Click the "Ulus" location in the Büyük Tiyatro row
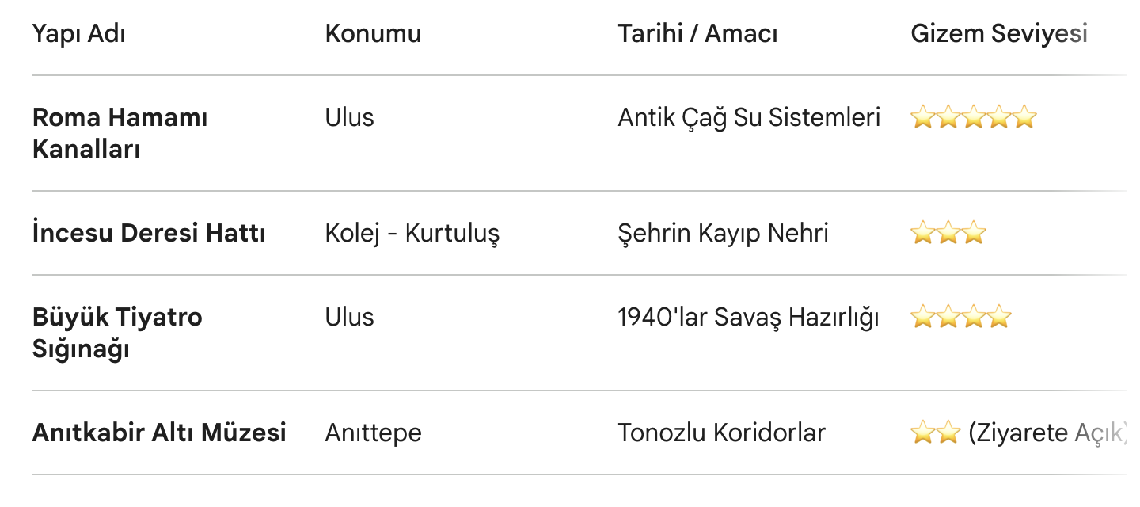This screenshot has height=507, width=1140. pyautogui.click(x=349, y=318)
